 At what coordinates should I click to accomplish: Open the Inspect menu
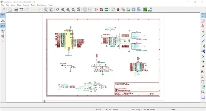coord(26,5)
